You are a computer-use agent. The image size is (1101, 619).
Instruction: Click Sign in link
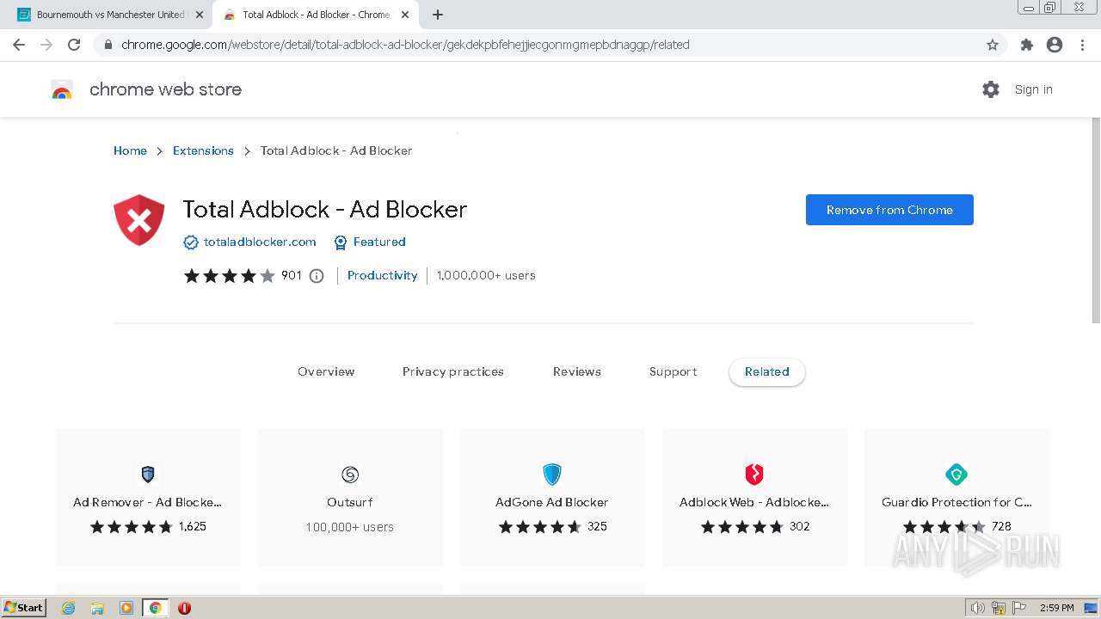(x=1034, y=89)
